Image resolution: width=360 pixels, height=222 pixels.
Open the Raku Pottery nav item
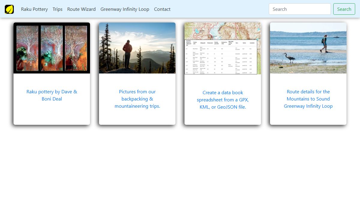pos(34,9)
